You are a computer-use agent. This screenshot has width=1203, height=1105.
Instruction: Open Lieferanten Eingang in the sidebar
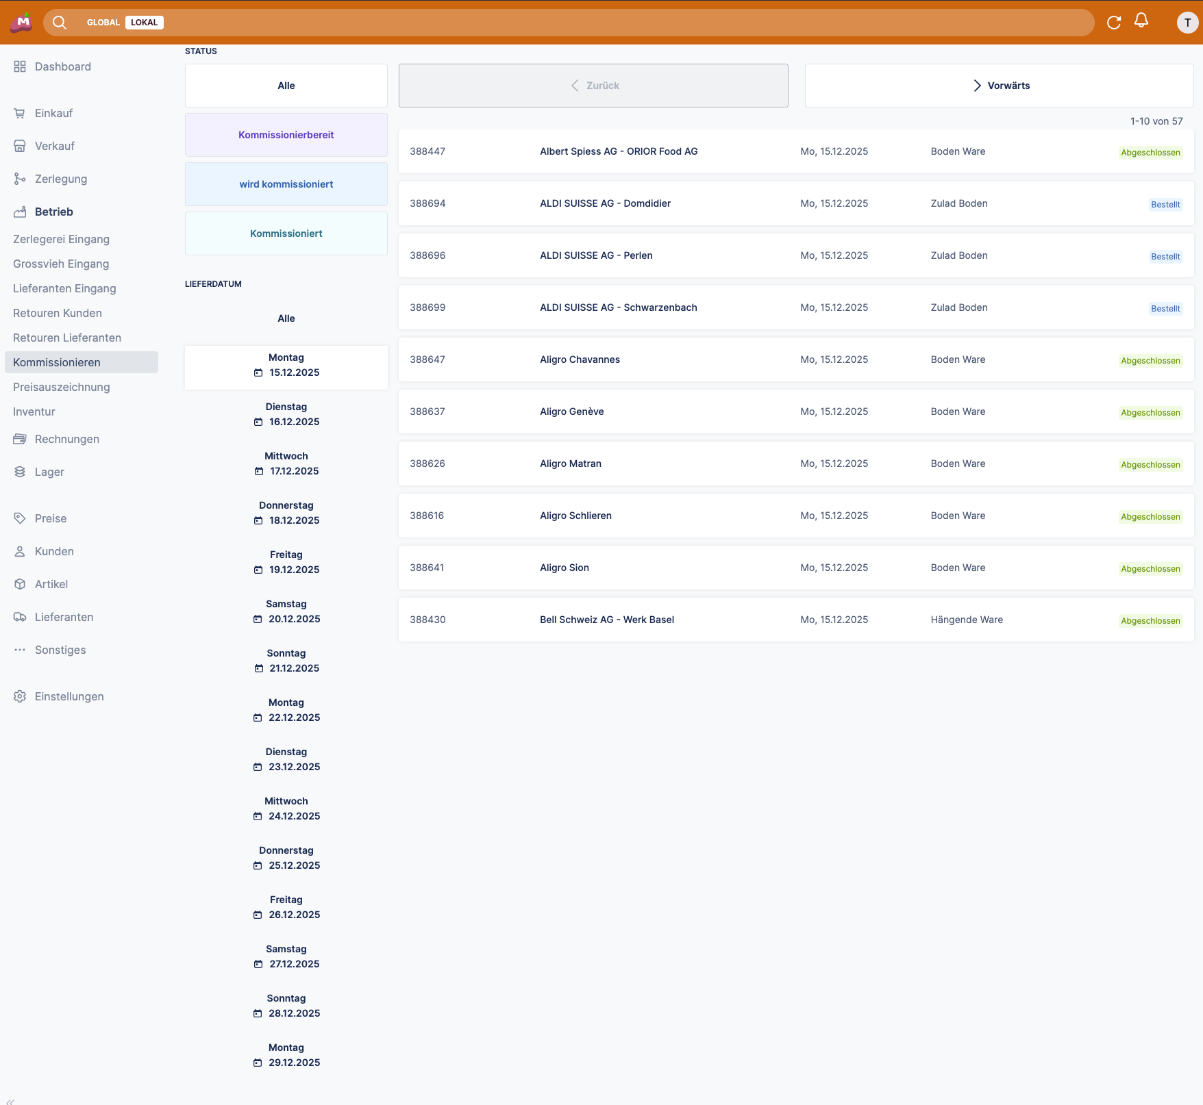[64, 288]
